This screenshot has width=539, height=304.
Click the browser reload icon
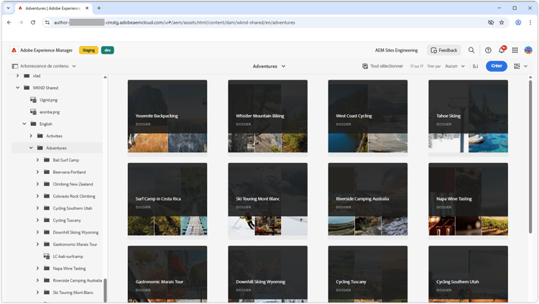pyautogui.click(x=33, y=22)
